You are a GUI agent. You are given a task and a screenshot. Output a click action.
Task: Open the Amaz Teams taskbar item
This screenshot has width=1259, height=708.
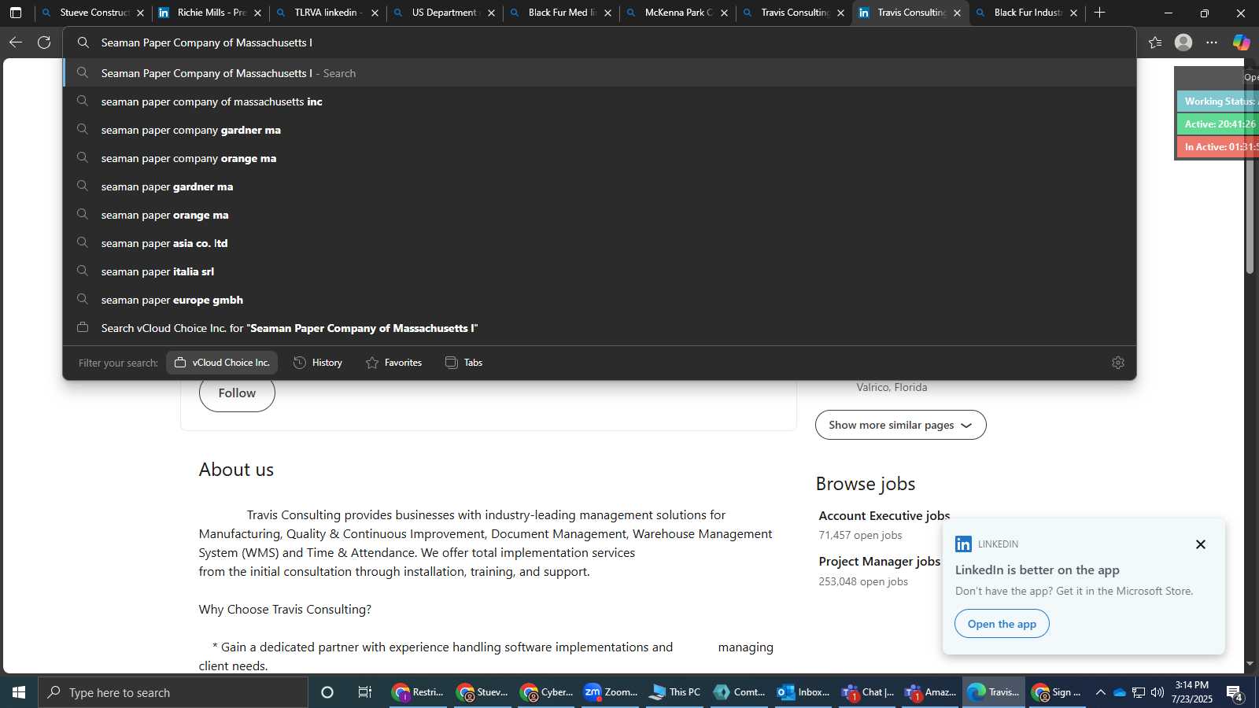coord(931,692)
